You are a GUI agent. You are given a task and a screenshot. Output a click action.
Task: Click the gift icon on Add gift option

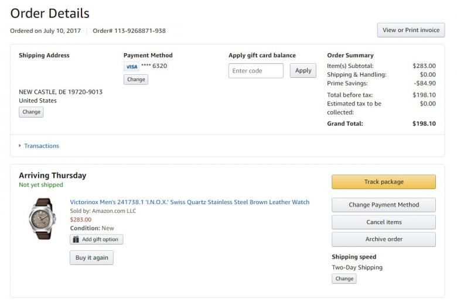tap(76, 239)
